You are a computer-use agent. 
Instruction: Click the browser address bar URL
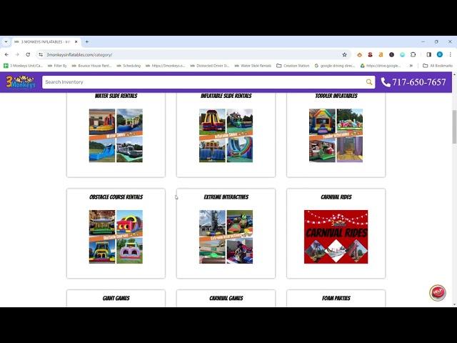[79, 54]
